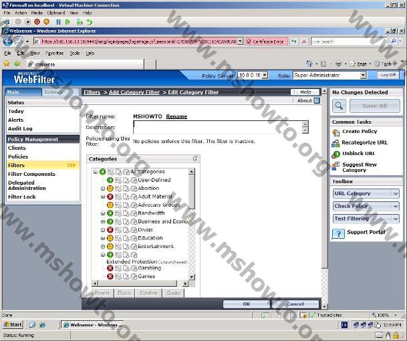
Task: Open the IE Favorites menu
Action: (54, 53)
